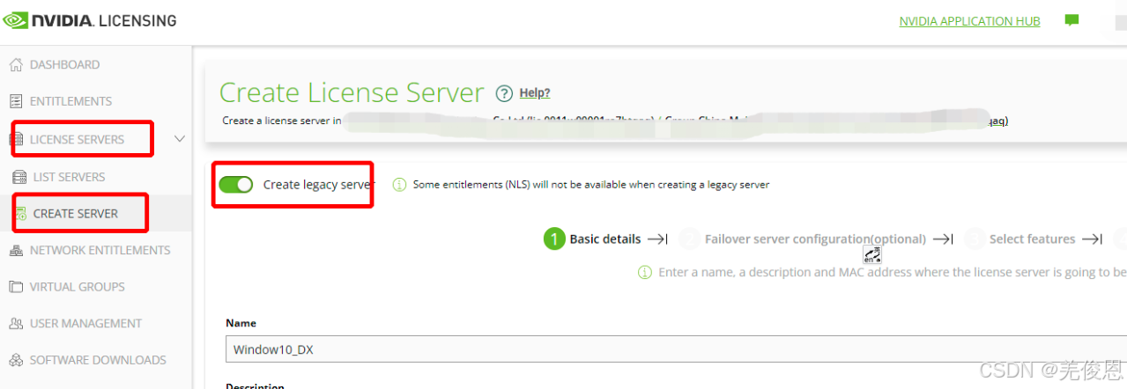The image size is (1127, 389).
Task: Go to Failover server configuration step
Action: click(815, 239)
